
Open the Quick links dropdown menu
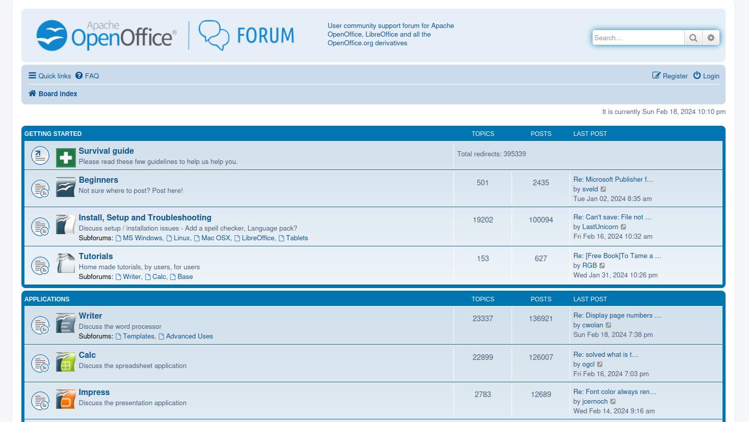49,76
